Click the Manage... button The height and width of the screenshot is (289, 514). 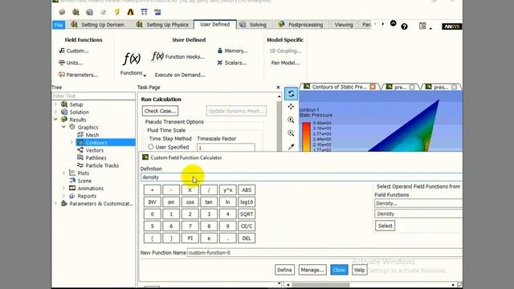(312, 270)
